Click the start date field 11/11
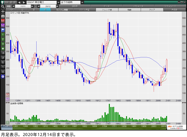 (23, 6)
